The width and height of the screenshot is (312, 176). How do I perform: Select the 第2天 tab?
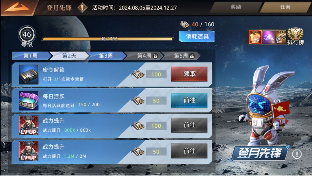click(69, 56)
